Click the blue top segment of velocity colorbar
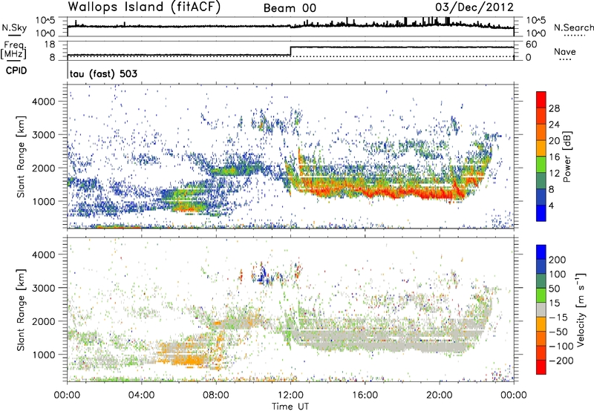This screenshot has height=411, width=594. [x=541, y=252]
